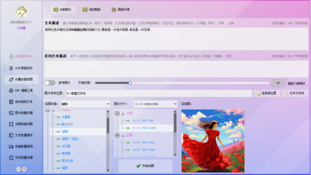Switch to the 我的图库 tab
The width and height of the screenshot is (311, 175).
tap(92, 9)
